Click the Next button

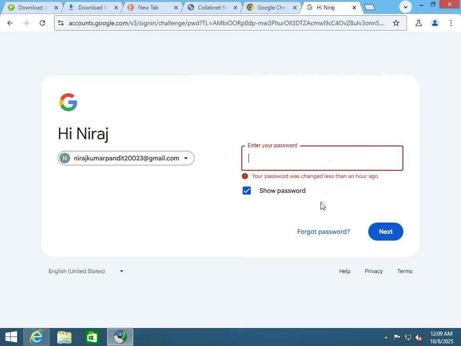(385, 232)
